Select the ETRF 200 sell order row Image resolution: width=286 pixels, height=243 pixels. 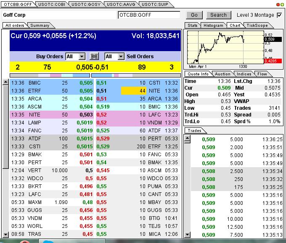click(x=138, y=147)
